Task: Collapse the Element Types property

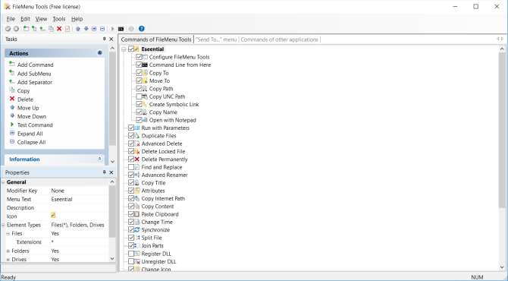Action: [3, 225]
